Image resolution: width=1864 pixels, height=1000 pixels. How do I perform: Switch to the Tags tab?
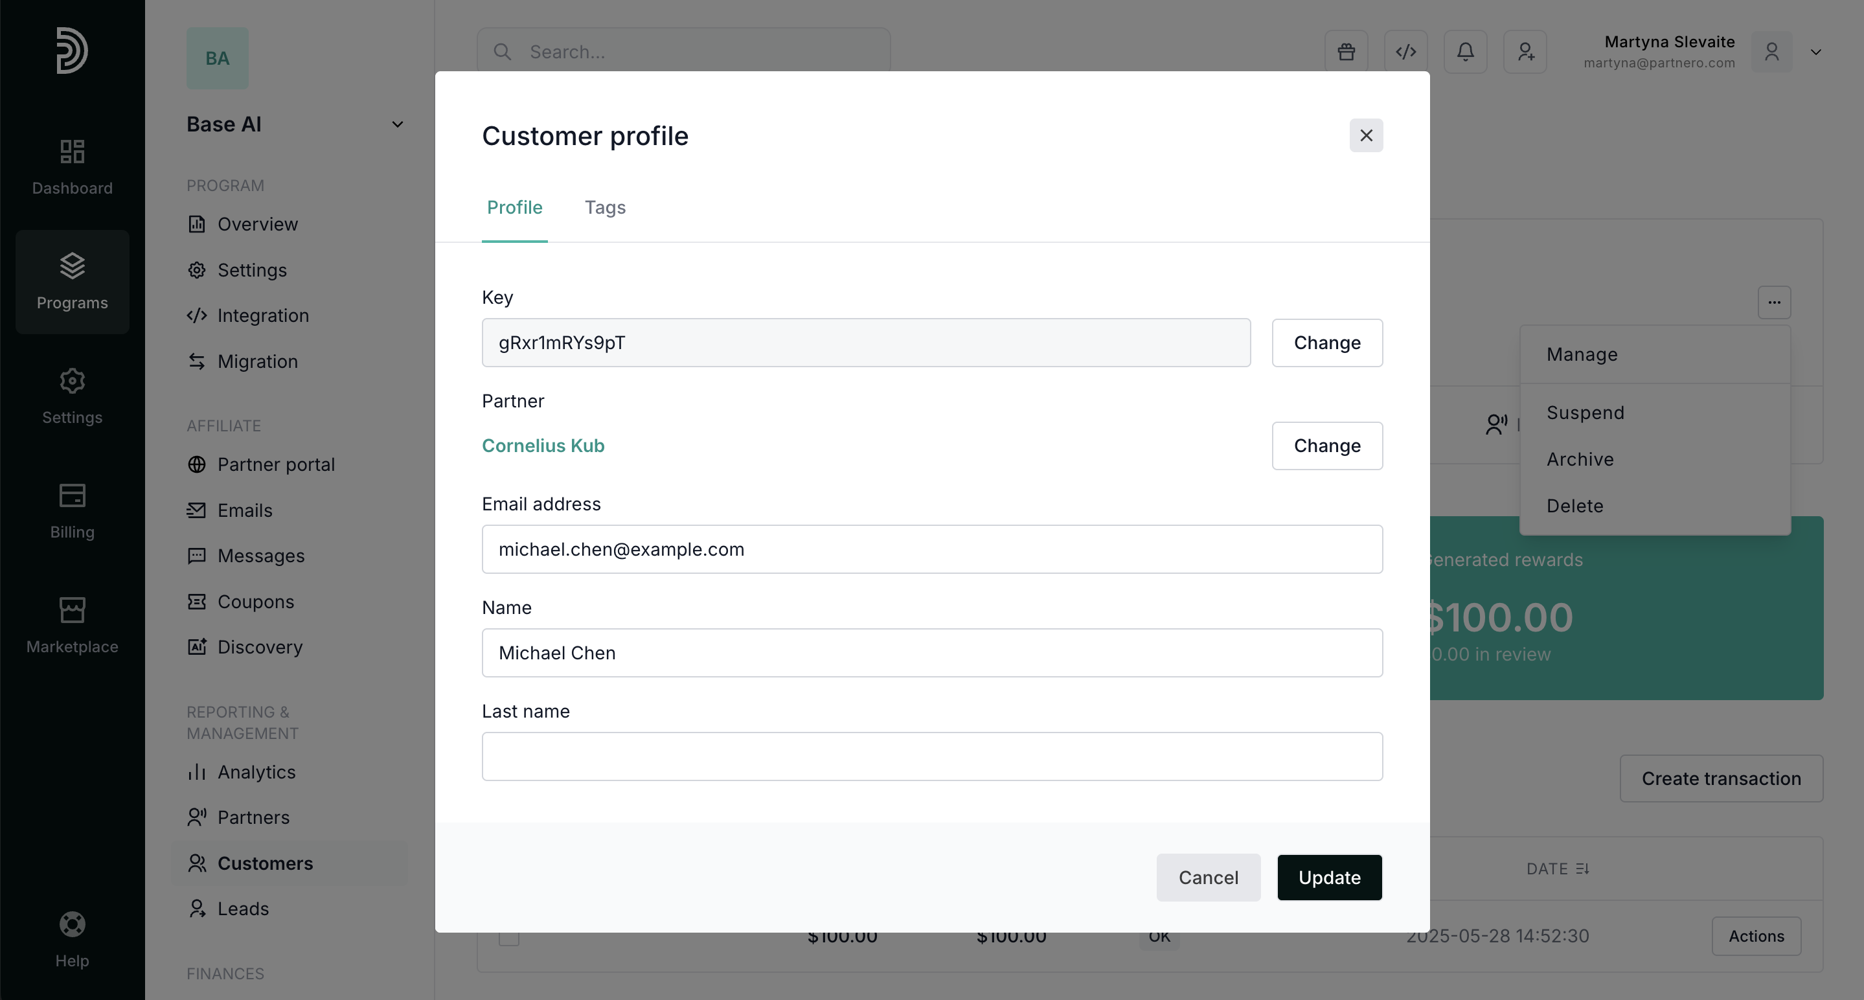pyautogui.click(x=605, y=208)
